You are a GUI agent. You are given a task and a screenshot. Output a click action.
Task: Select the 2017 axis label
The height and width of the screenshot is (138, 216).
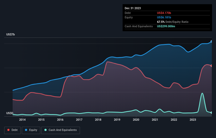79,120
